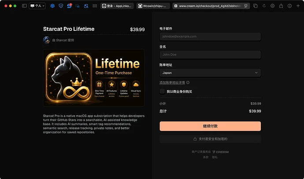This screenshot has width=304, height=179.
Task: Open the 隐私 privacy link
Action: 215,157
